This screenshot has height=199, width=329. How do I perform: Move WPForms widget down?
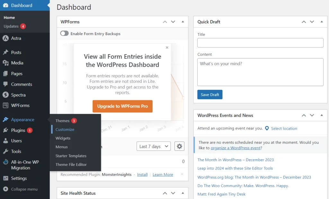click(x=173, y=22)
